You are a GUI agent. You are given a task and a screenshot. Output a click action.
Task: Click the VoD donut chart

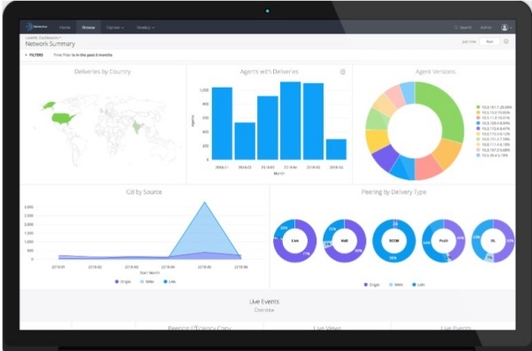tap(344, 241)
